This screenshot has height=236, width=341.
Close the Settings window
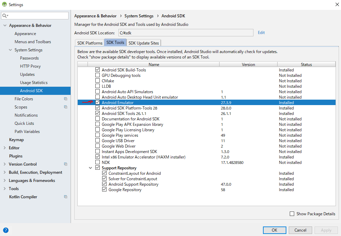tap(337, 4)
